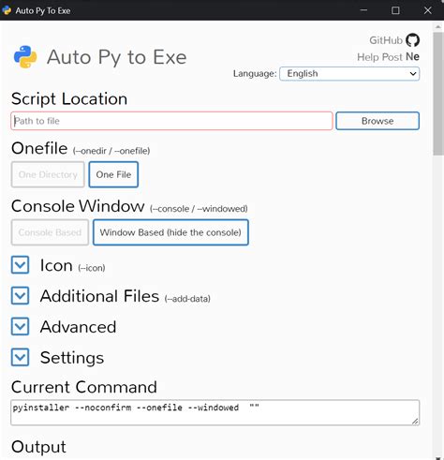Expand the Advanced section chevron
This screenshot has height=460, width=444.
point(21,326)
